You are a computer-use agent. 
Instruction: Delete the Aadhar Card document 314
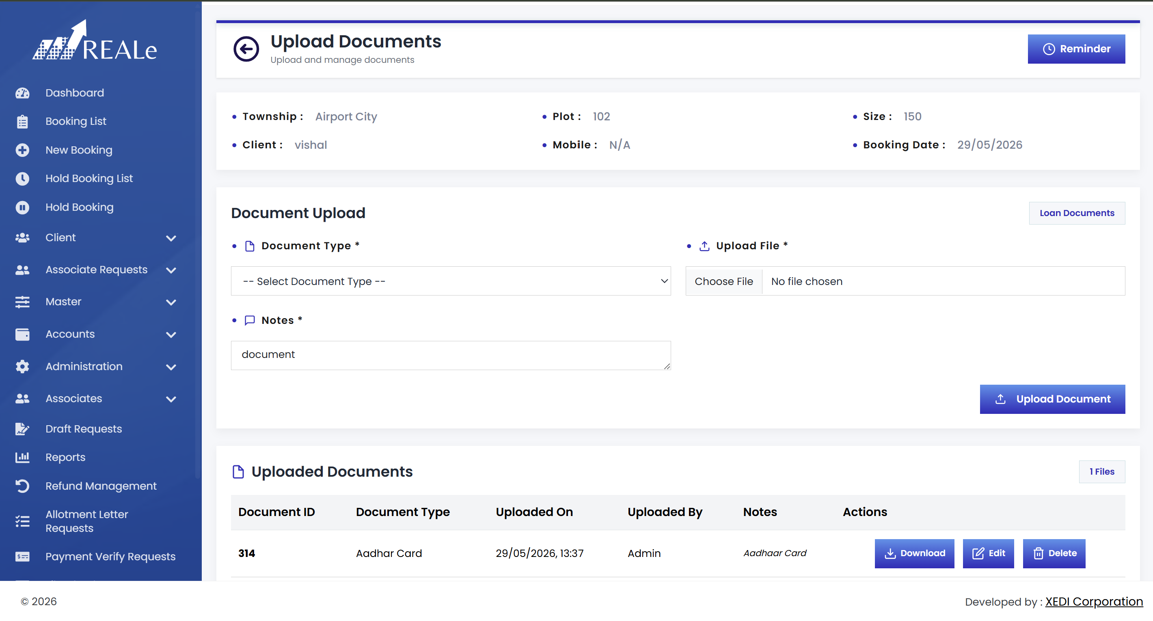(1054, 554)
